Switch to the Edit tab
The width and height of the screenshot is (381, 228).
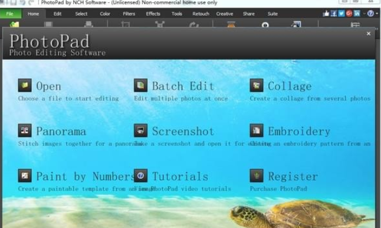point(57,14)
